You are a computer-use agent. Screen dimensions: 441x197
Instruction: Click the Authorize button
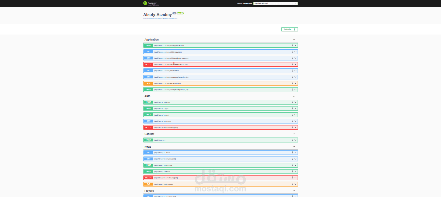point(289,29)
